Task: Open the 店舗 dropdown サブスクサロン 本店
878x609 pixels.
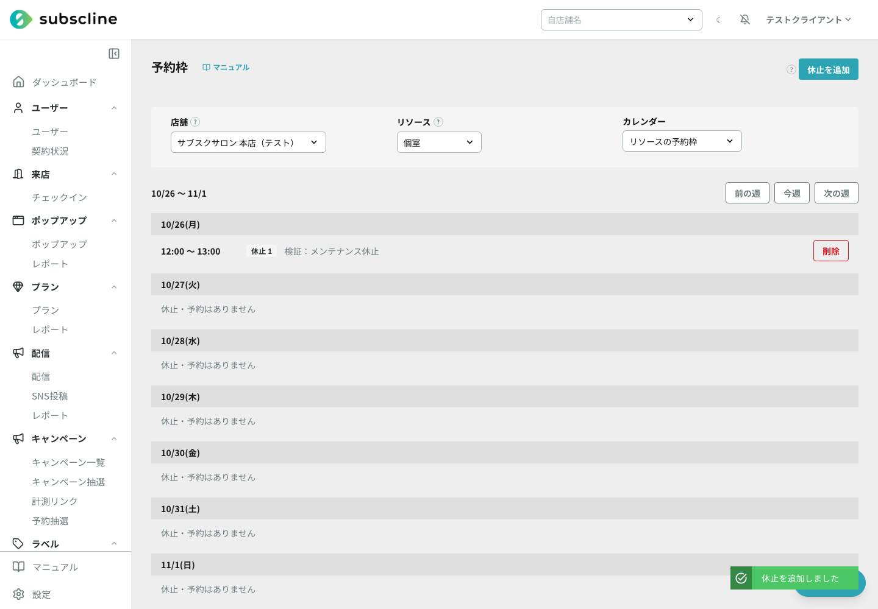Action: [x=248, y=143]
